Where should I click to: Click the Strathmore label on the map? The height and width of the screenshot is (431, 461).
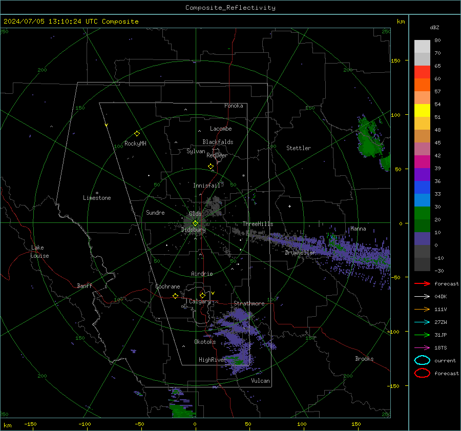[x=249, y=303]
